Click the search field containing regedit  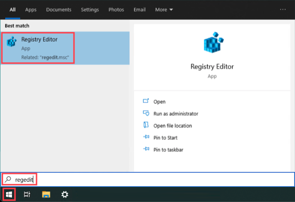(140, 179)
